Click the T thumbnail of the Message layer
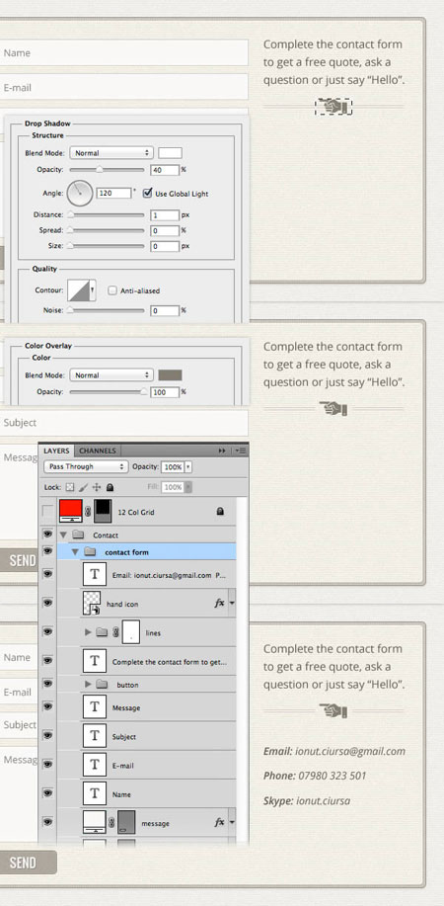This screenshot has width=444, height=906. point(95,707)
